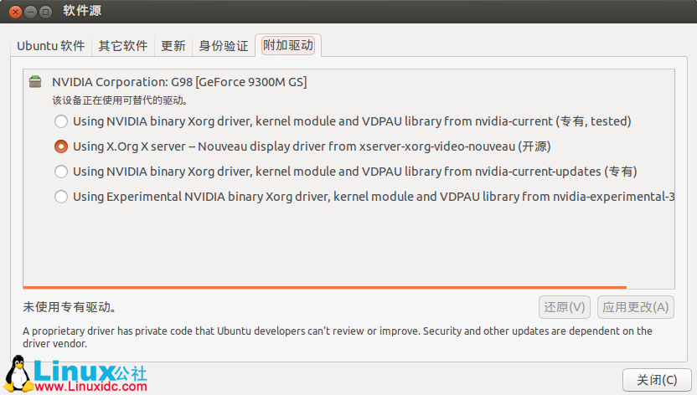Select the 附加驱动 tab
Image resolution: width=697 pixels, height=395 pixels.
coord(288,45)
